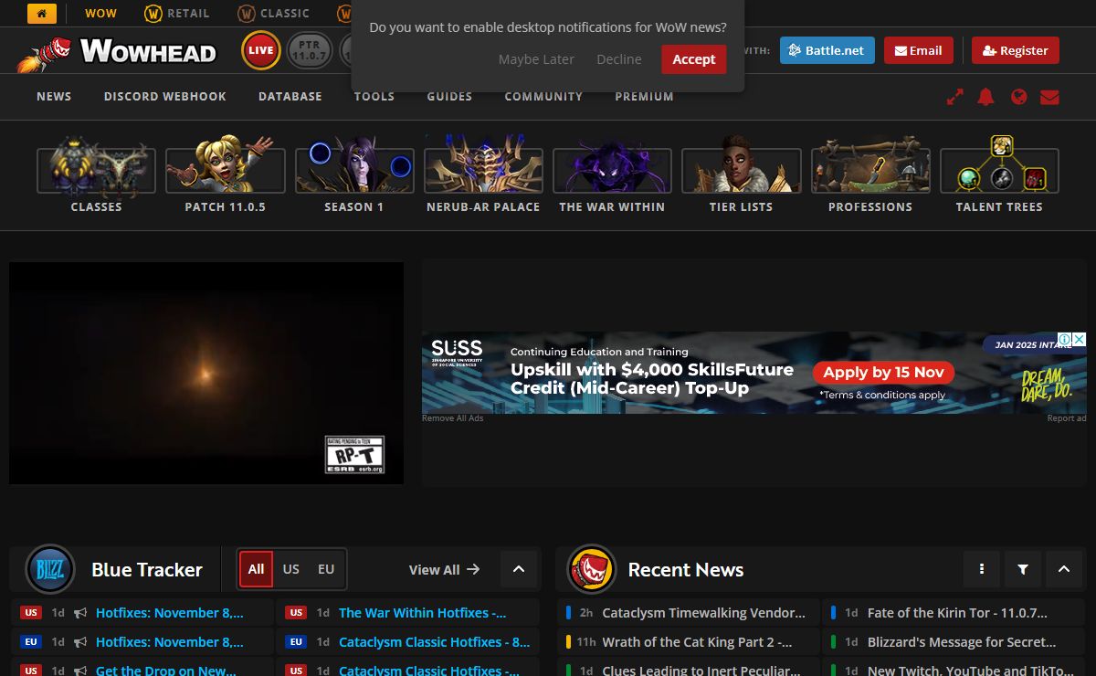Open the Recent News filter funnel
The width and height of the screenshot is (1096, 676).
point(1023,569)
